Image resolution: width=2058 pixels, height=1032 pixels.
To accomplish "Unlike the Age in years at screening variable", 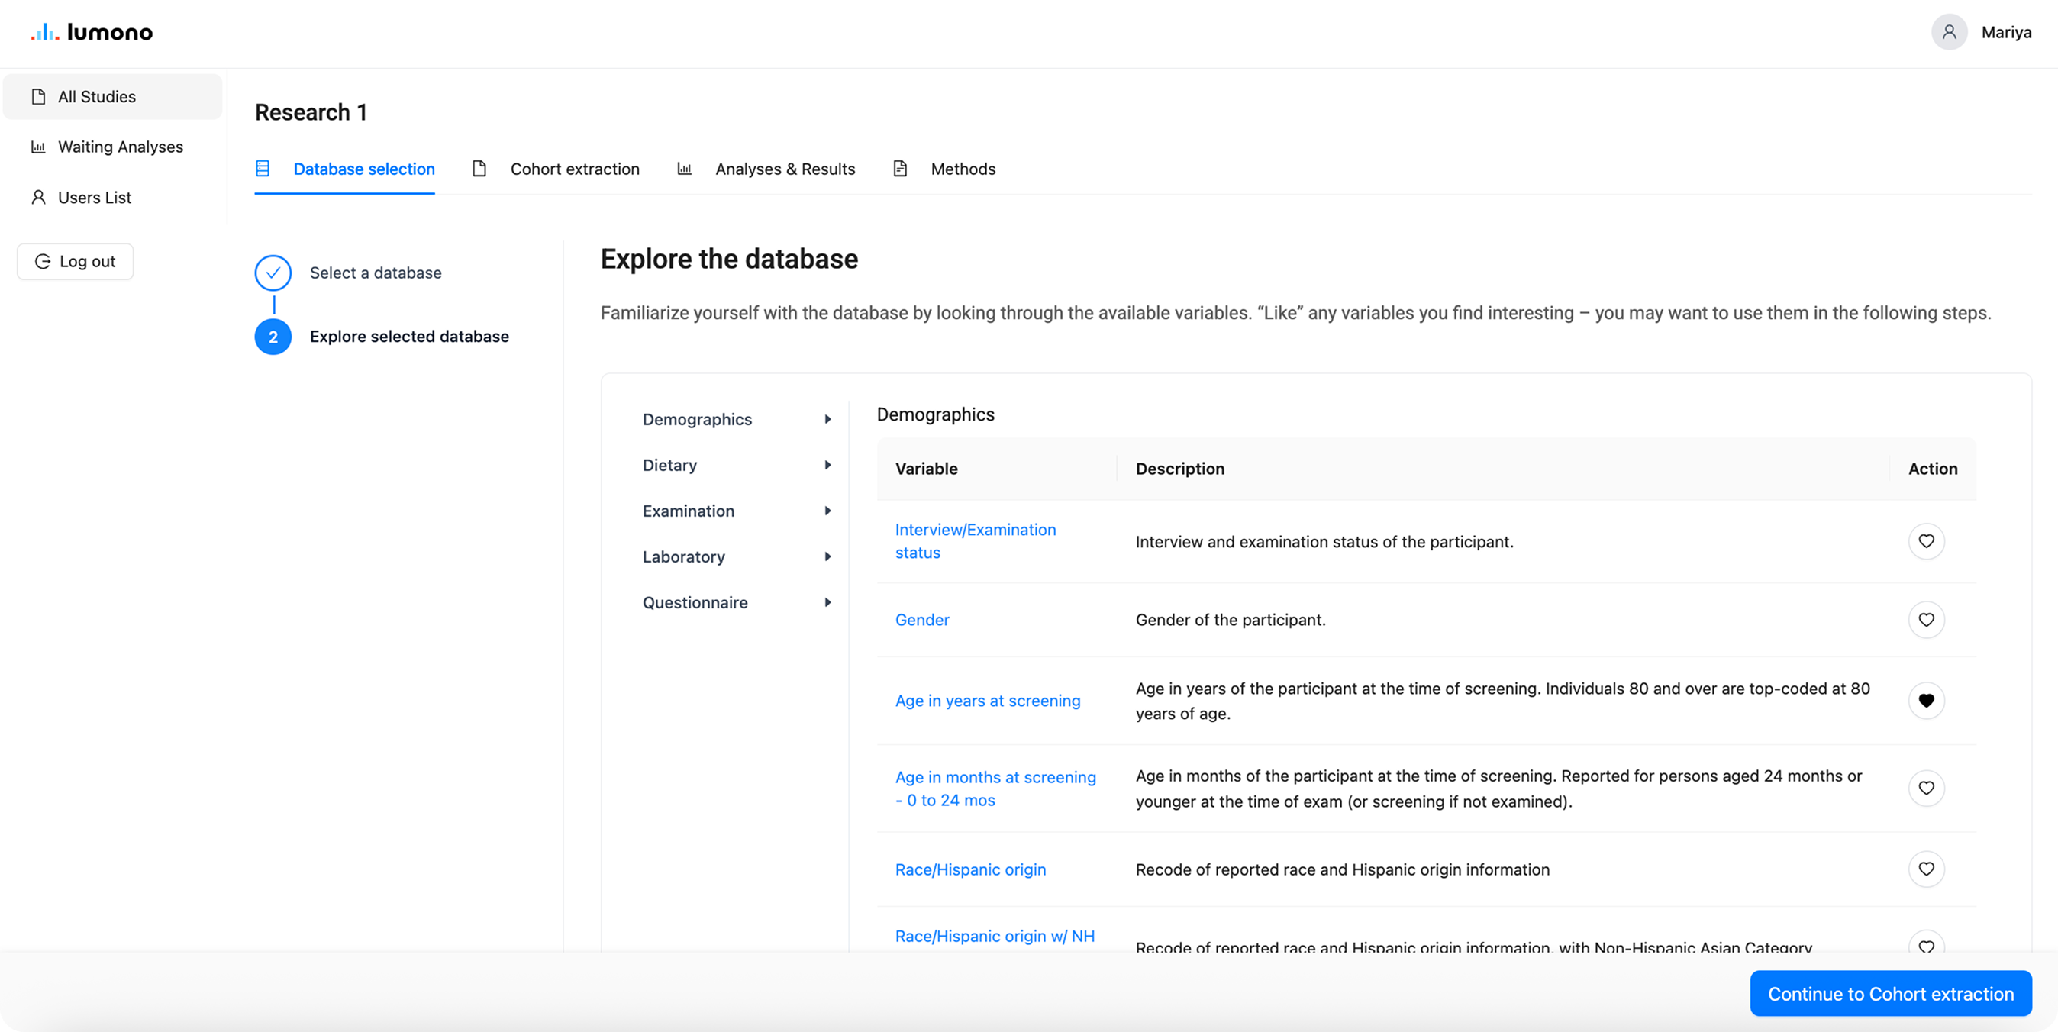I will 1927,701.
